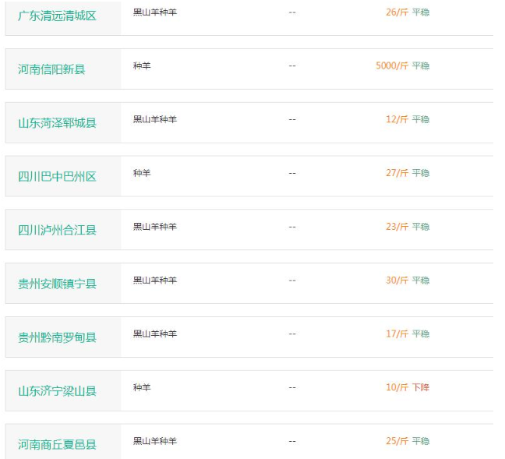Open the 广东清远清城区 location link
505x459 pixels.
pos(57,16)
